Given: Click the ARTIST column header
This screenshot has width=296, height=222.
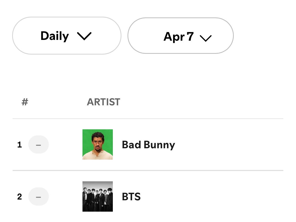Looking at the screenshot, I should (103, 102).
